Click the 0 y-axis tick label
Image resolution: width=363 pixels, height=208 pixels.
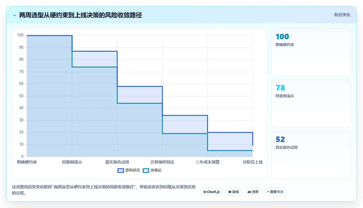[22, 156]
